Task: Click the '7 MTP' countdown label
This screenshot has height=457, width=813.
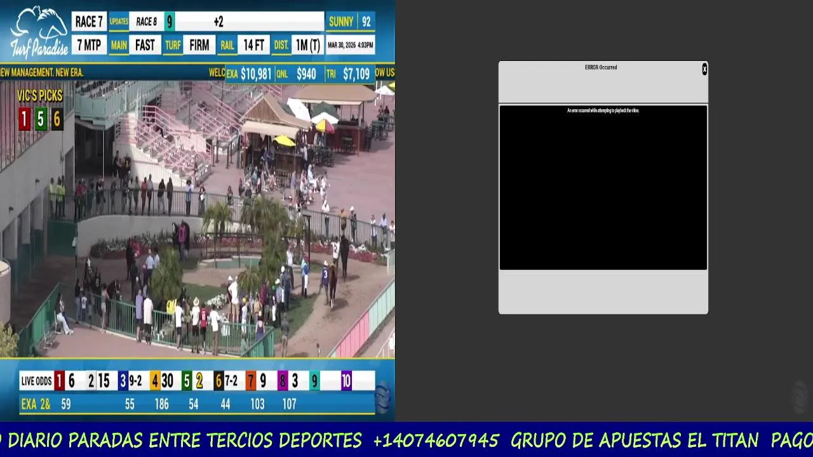Action: coord(89,45)
